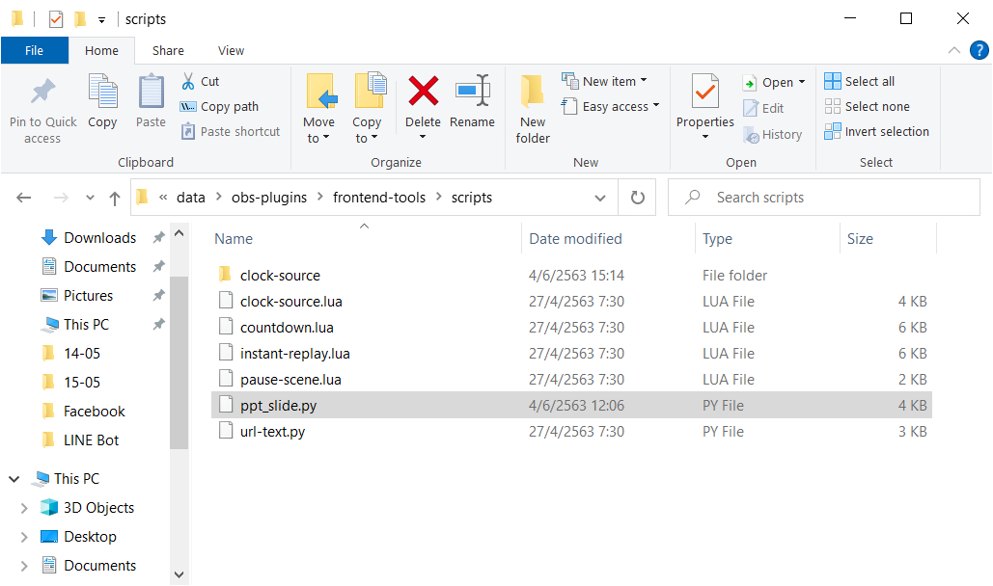Click the Copy path icon
993x586 pixels.
tap(188, 106)
